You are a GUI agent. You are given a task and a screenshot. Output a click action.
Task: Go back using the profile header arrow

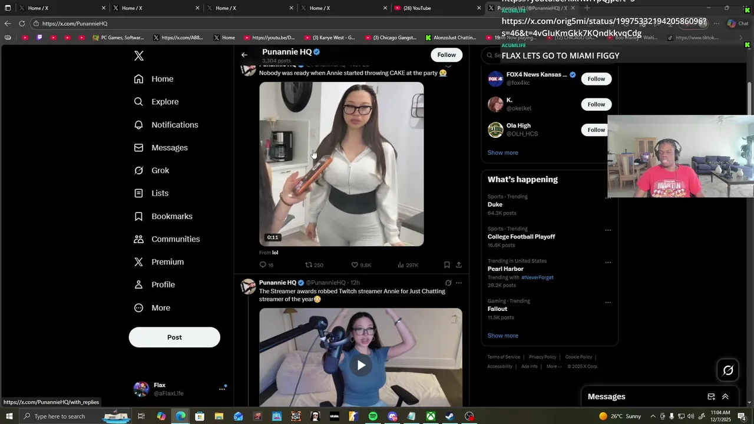click(x=244, y=55)
